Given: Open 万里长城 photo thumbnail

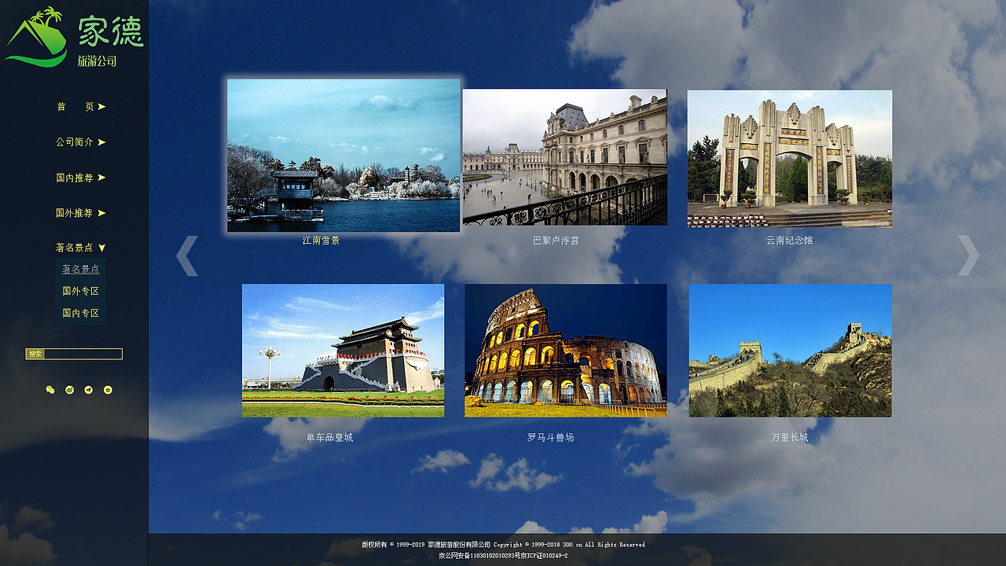Looking at the screenshot, I should pyautogui.click(x=791, y=351).
